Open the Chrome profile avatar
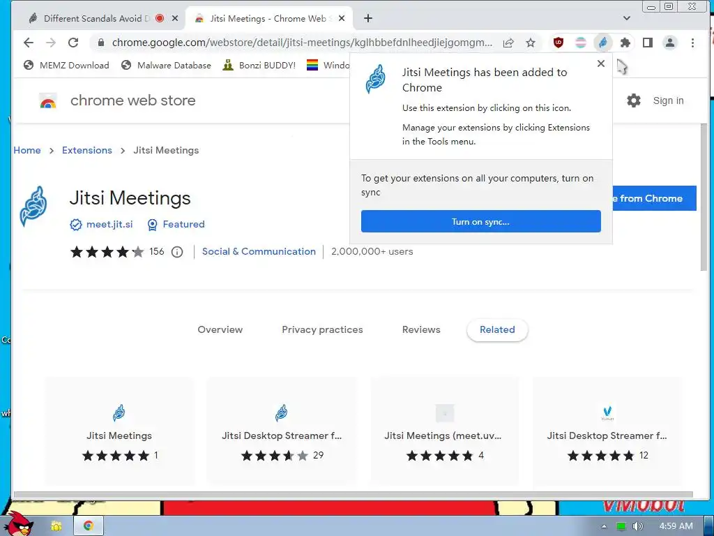 coord(670,43)
